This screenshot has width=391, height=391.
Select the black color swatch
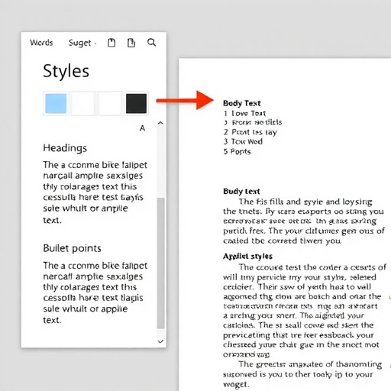136,103
